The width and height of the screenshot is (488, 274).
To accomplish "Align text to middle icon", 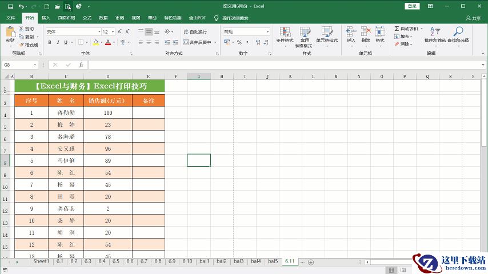I will (149, 32).
